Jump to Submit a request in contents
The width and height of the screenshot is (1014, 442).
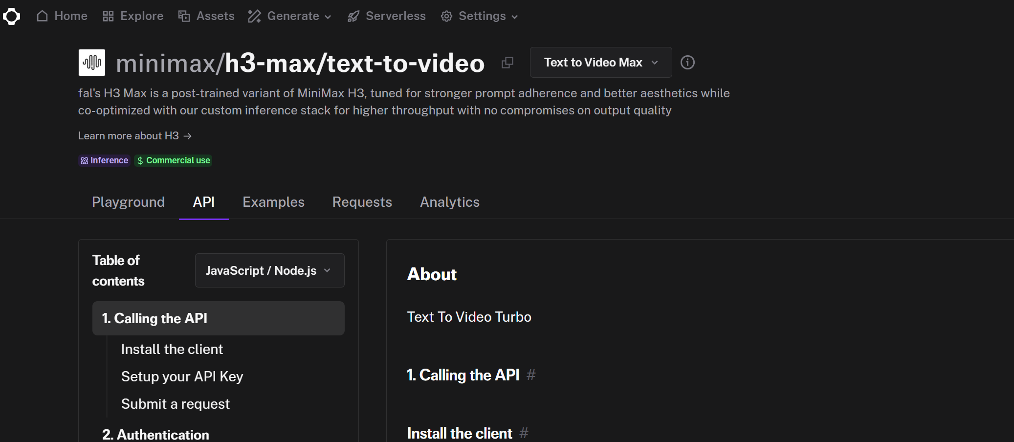pyautogui.click(x=176, y=404)
